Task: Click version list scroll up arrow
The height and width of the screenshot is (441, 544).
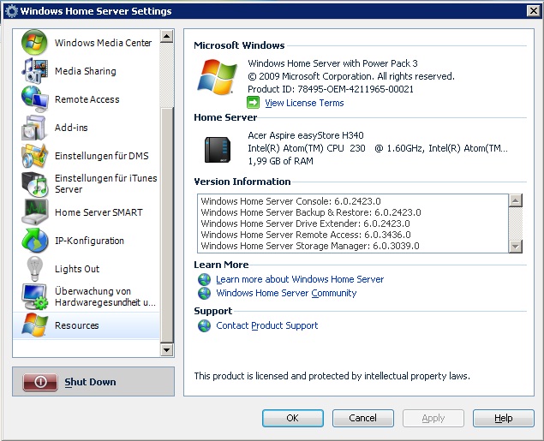Action: (x=515, y=200)
